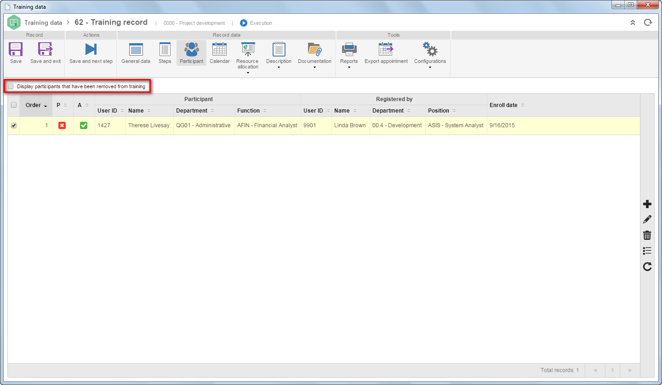Click the trash delete icon
The height and width of the screenshot is (385, 662).
point(647,235)
